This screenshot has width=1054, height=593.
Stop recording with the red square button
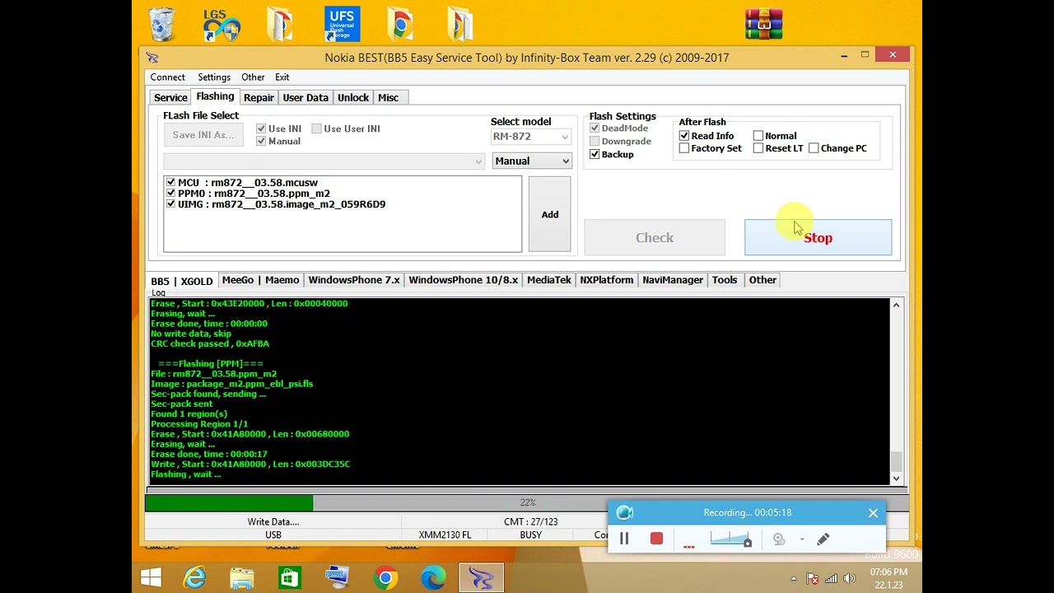(x=656, y=539)
